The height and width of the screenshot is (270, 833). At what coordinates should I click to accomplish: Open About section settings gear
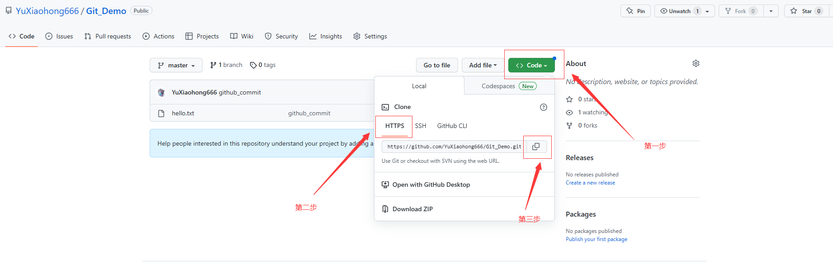pos(696,64)
